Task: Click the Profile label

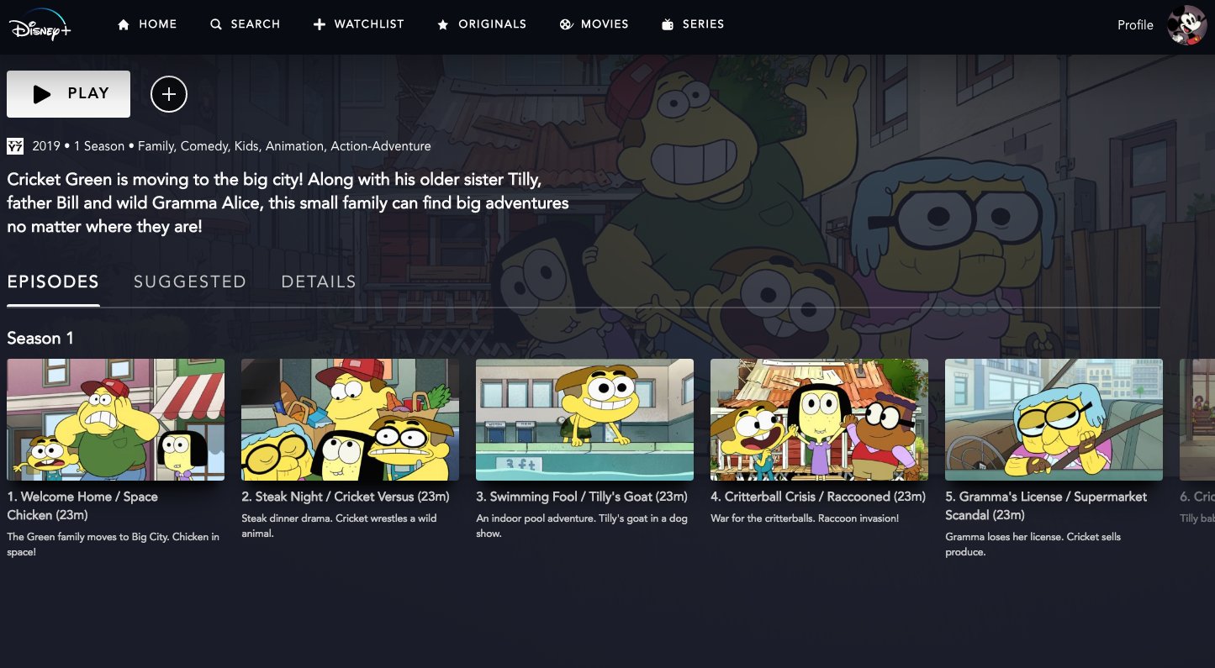Action: pyautogui.click(x=1135, y=25)
